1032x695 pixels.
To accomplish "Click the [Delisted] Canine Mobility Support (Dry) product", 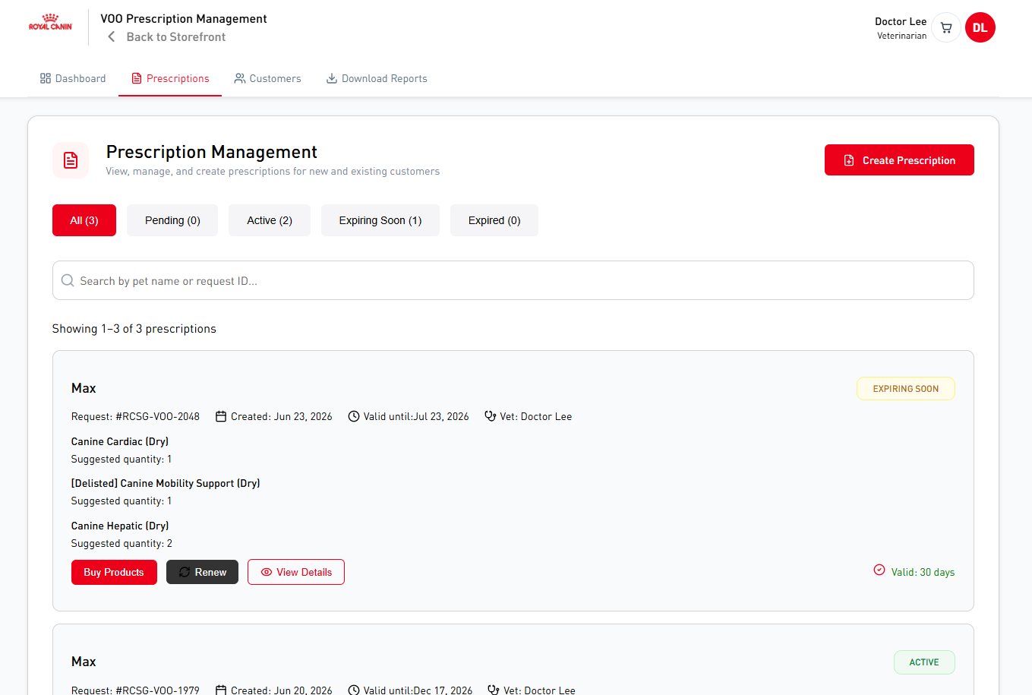I will (166, 483).
